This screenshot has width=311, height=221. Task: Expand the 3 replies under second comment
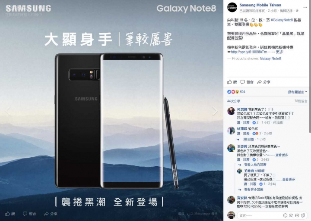(248, 139)
